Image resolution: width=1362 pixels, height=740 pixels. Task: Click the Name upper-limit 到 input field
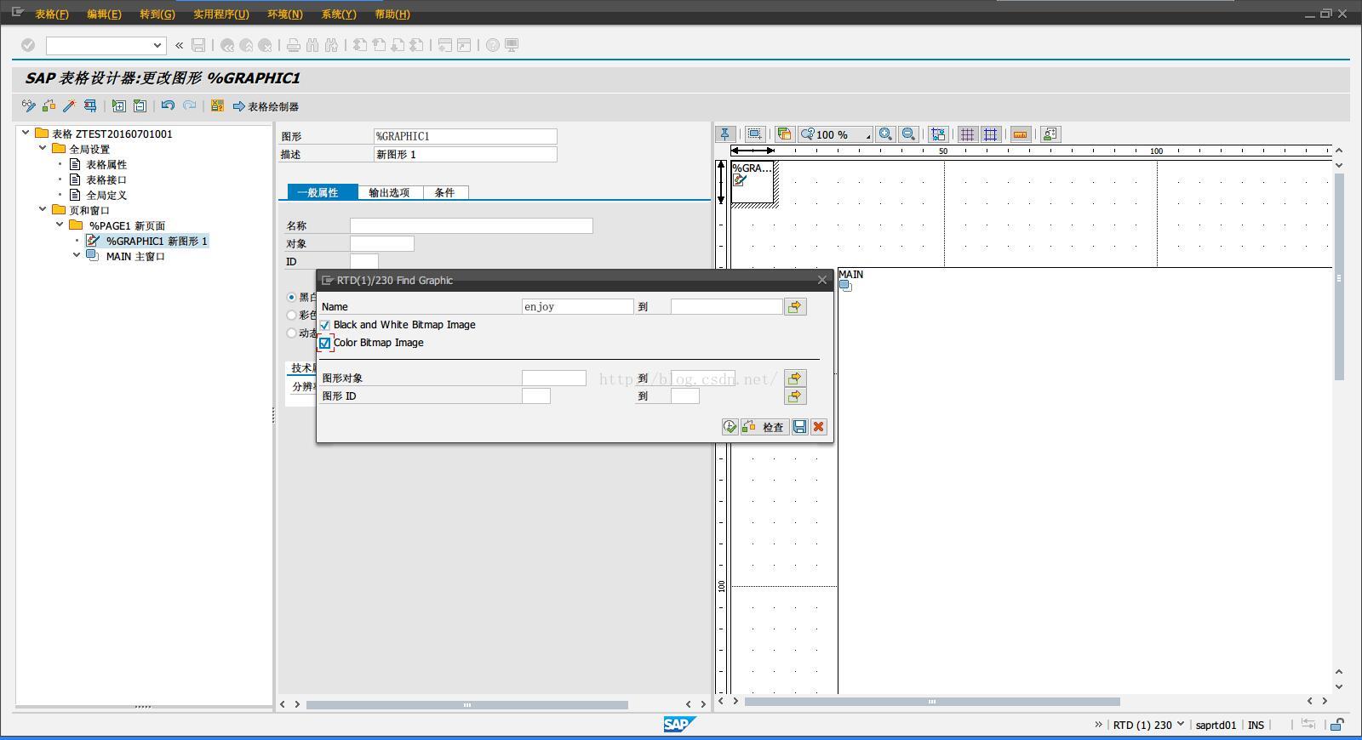pos(727,306)
